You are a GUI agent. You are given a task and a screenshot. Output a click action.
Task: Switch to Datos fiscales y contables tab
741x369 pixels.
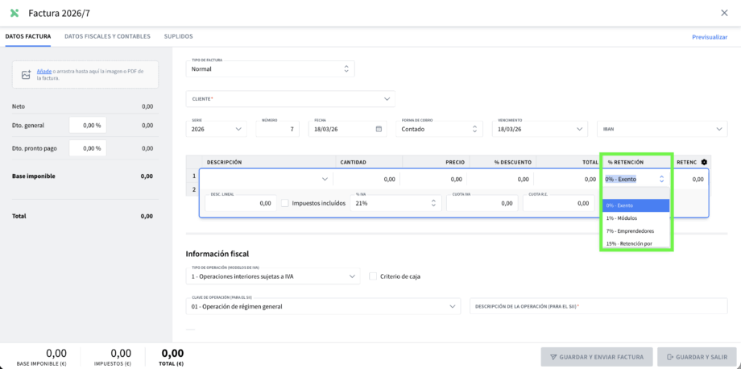point(107,36)
